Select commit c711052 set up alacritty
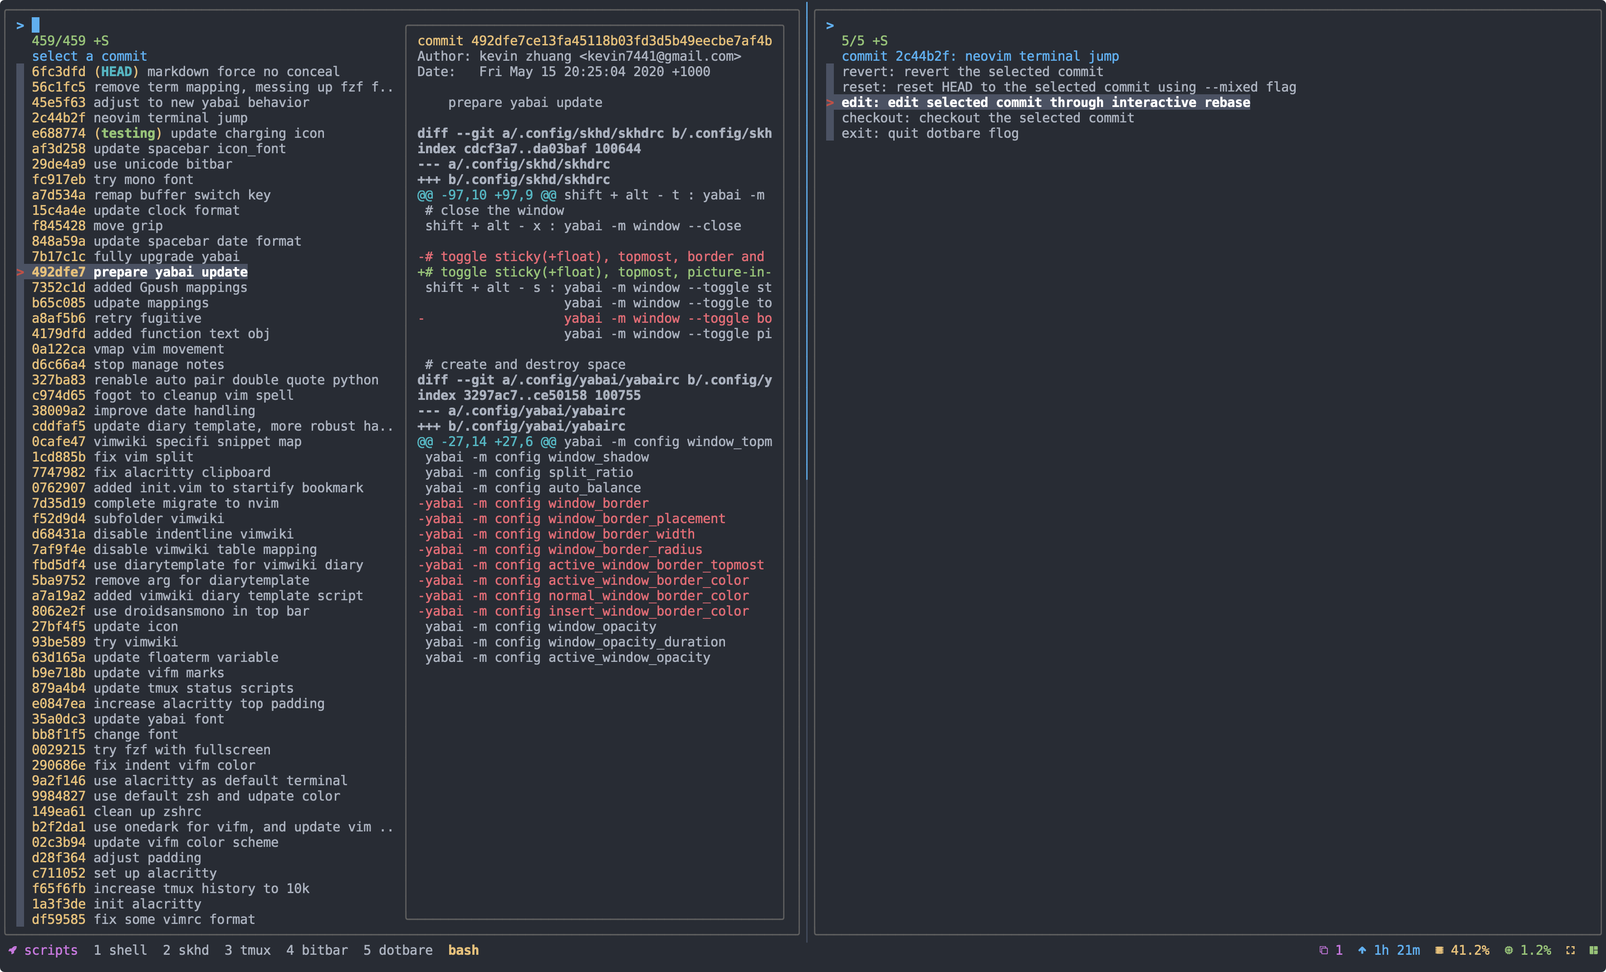This screenshot has width=1606, height=972. click(x=124, y=874)
